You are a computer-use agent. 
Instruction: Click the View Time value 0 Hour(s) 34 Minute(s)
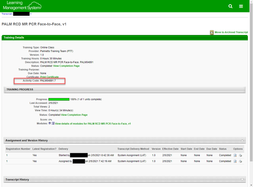click(x=61, y=110)
